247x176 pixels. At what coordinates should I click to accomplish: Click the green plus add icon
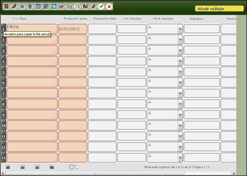coord(22,6)
